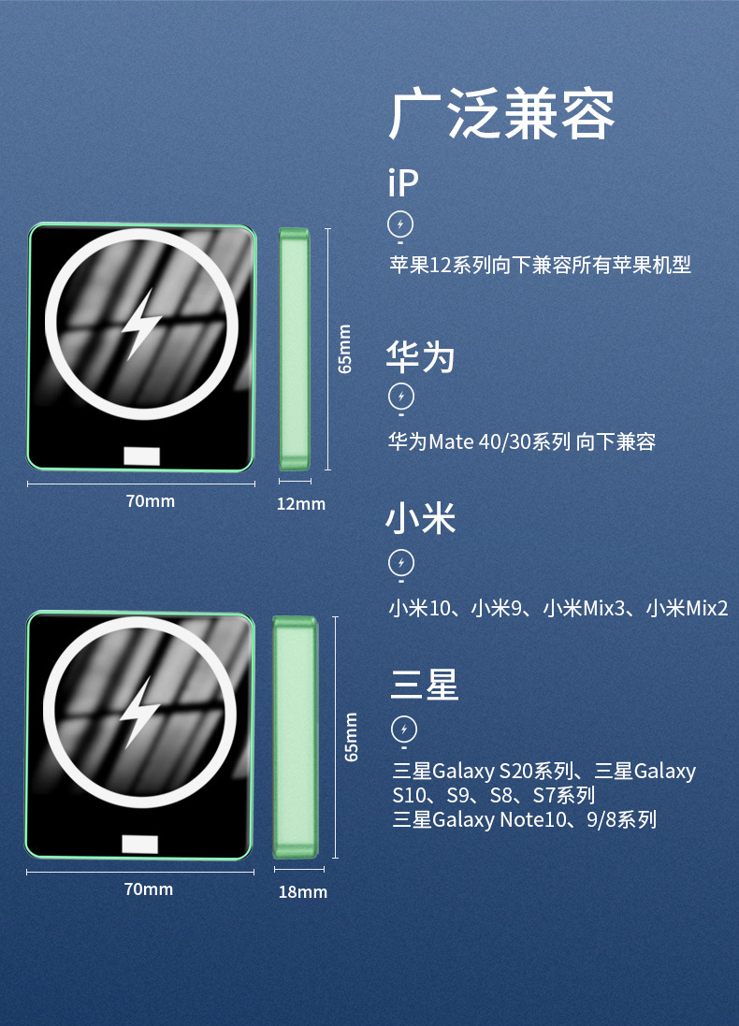This screenshot has height=1026, width=739.
Task: Click white rectangle indicator on lower charger
Action: 139,845
